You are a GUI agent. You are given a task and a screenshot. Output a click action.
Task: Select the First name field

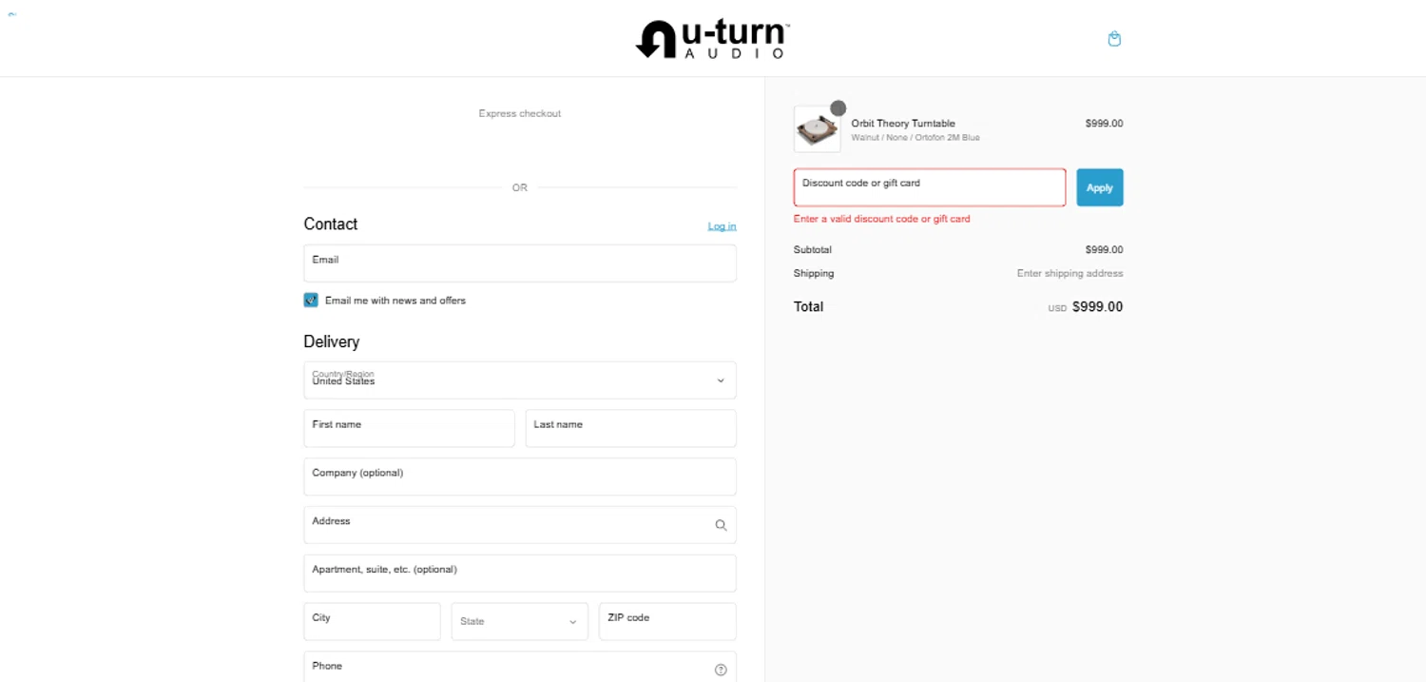click(x=409, y=428)
